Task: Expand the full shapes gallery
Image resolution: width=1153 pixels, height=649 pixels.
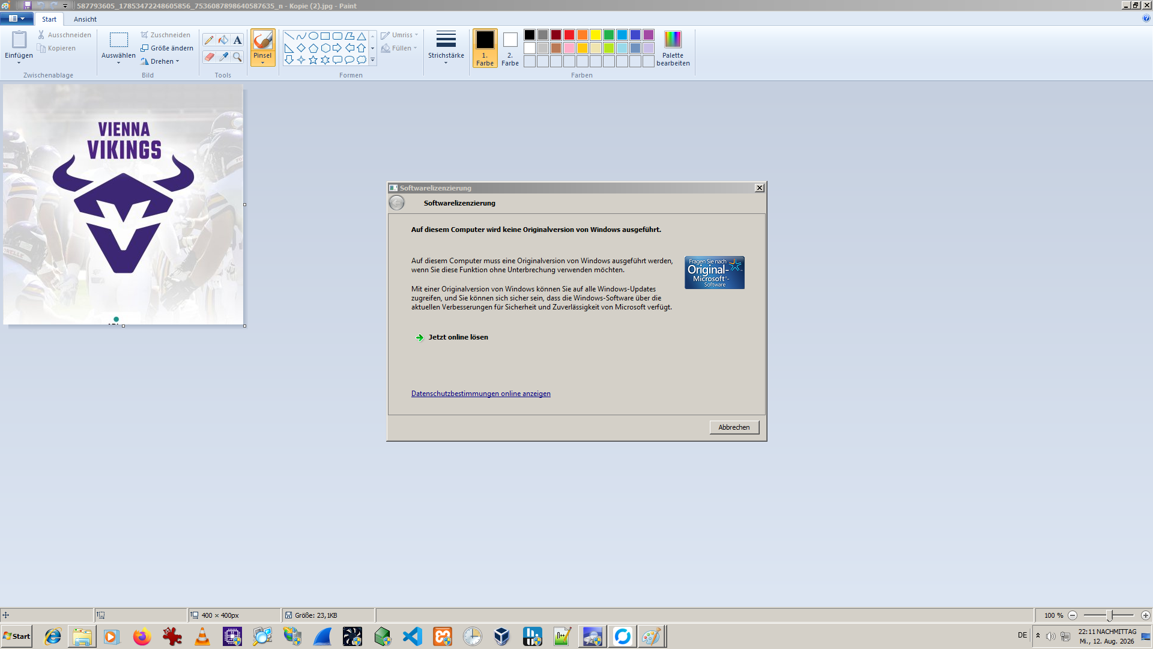Action: (372, 60)
